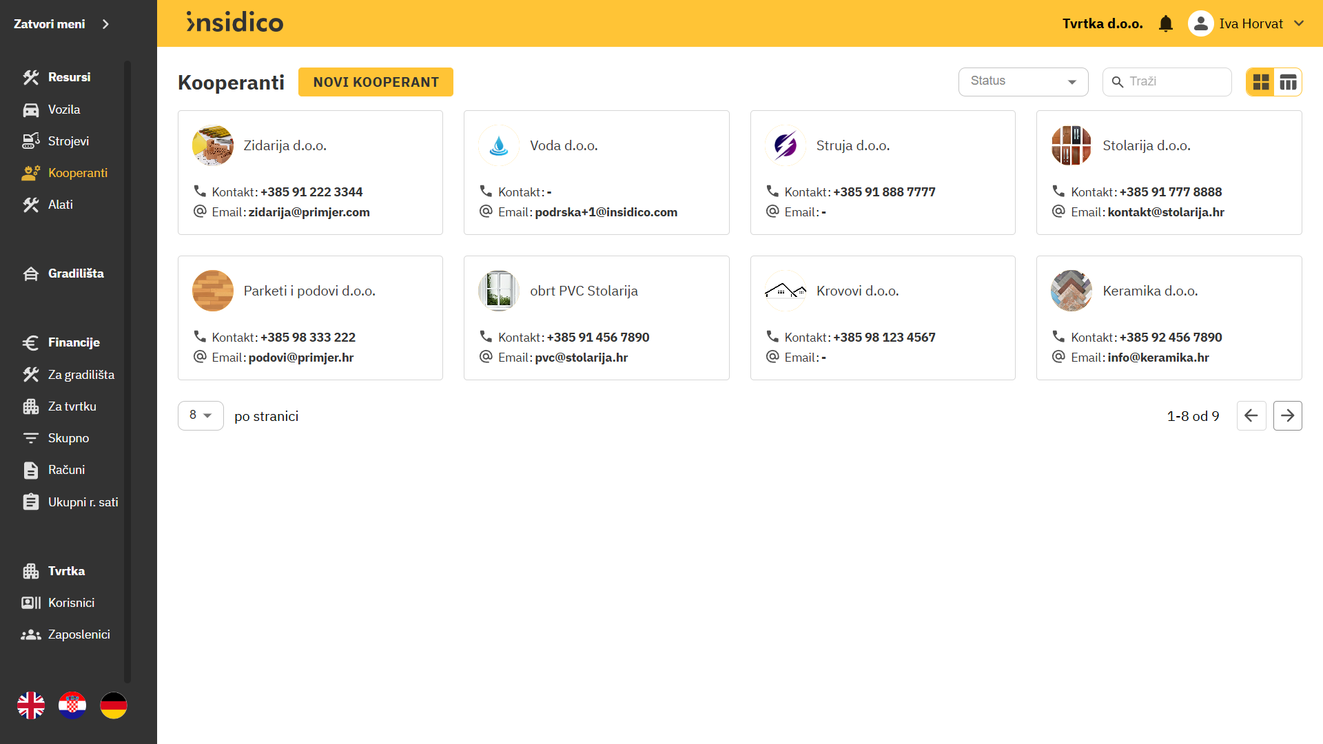Click the Zaposlenici people icon

click(x=31, y=634)
